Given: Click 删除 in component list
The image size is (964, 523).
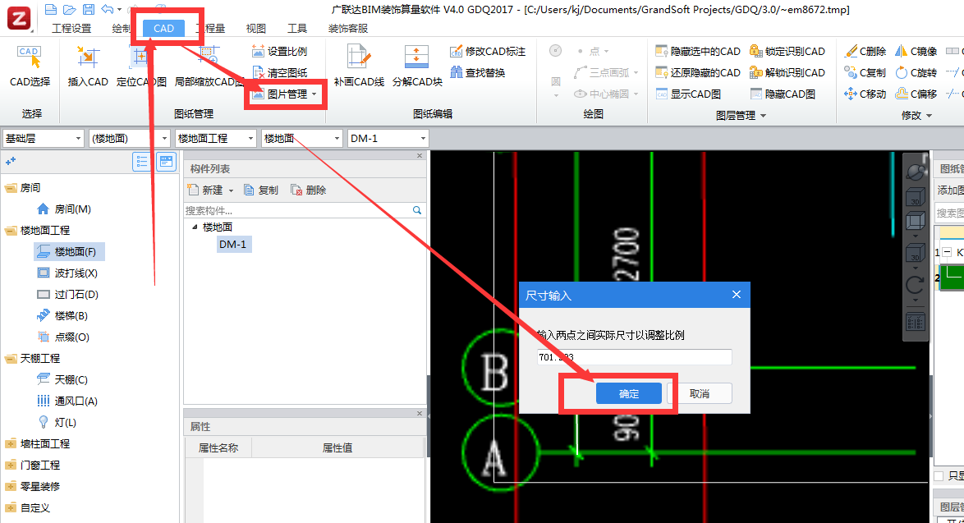Looking at the screenshot, I should click(x=309, y=190).
